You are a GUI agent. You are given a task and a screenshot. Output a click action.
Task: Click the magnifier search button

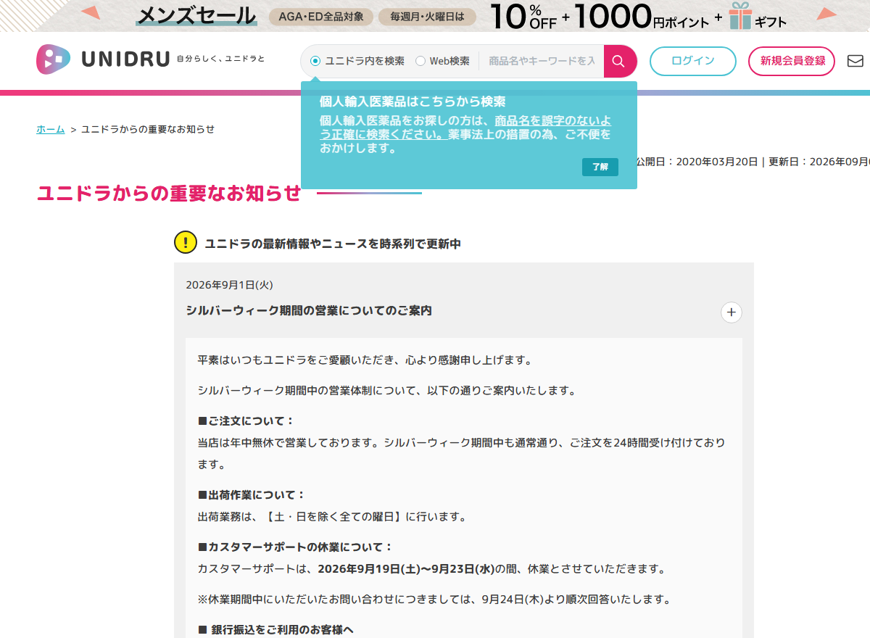tap(620, 61)
